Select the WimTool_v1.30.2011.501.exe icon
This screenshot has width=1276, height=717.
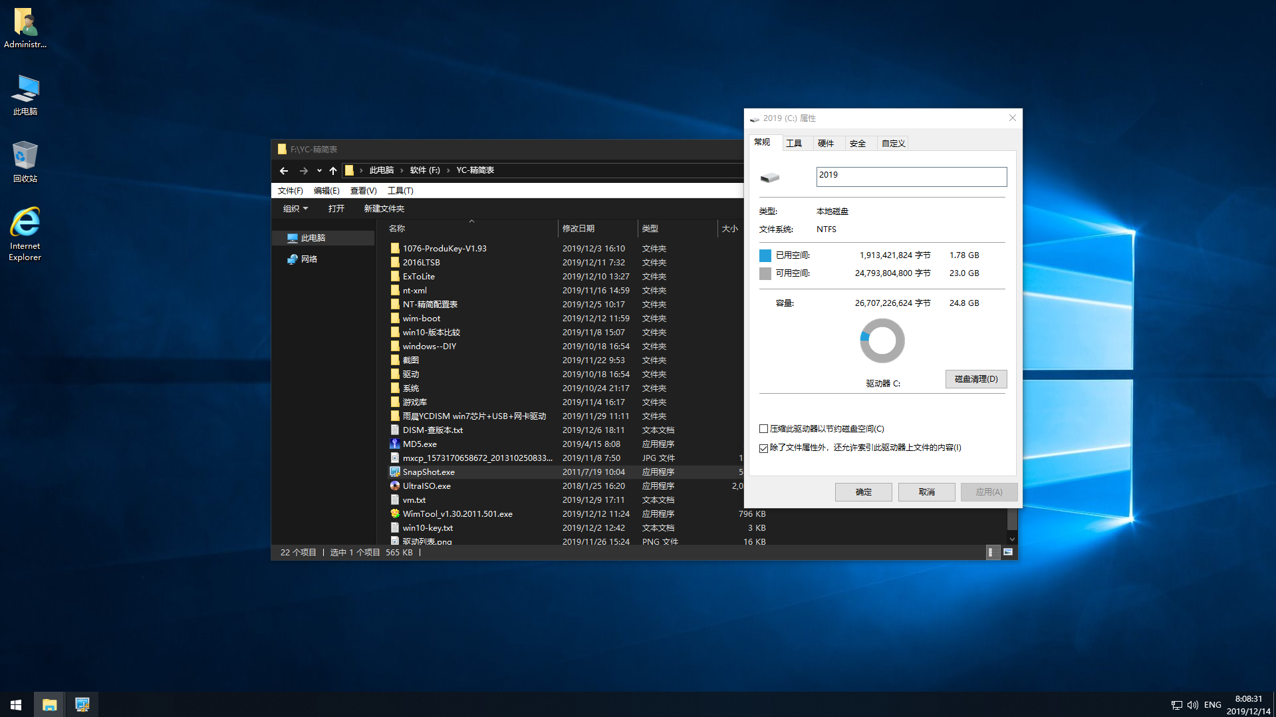coord(395,513)
